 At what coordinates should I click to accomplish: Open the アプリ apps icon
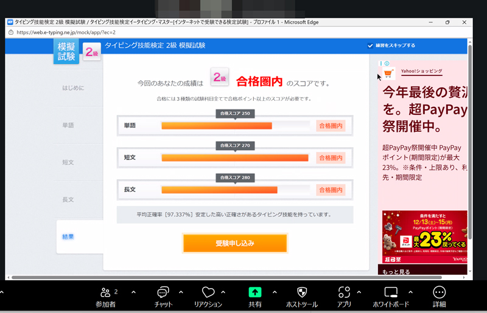click(345, 293)
